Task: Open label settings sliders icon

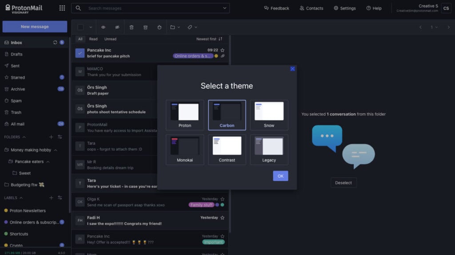Action: [x=60, y=198]
